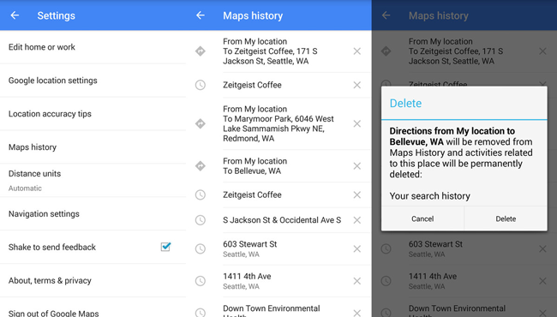Toggle Shake to send feedback checkbox

[x=165, y=247]
